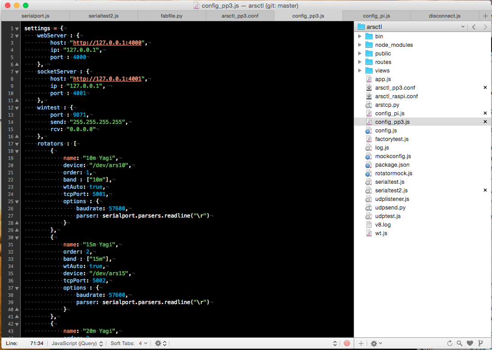Switch to serialport.js tab
The image size is (492, 350).
36,16
